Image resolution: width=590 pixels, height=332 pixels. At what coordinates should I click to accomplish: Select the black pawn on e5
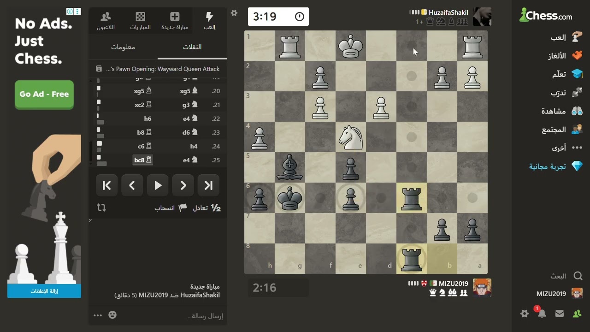coord(351,167)
